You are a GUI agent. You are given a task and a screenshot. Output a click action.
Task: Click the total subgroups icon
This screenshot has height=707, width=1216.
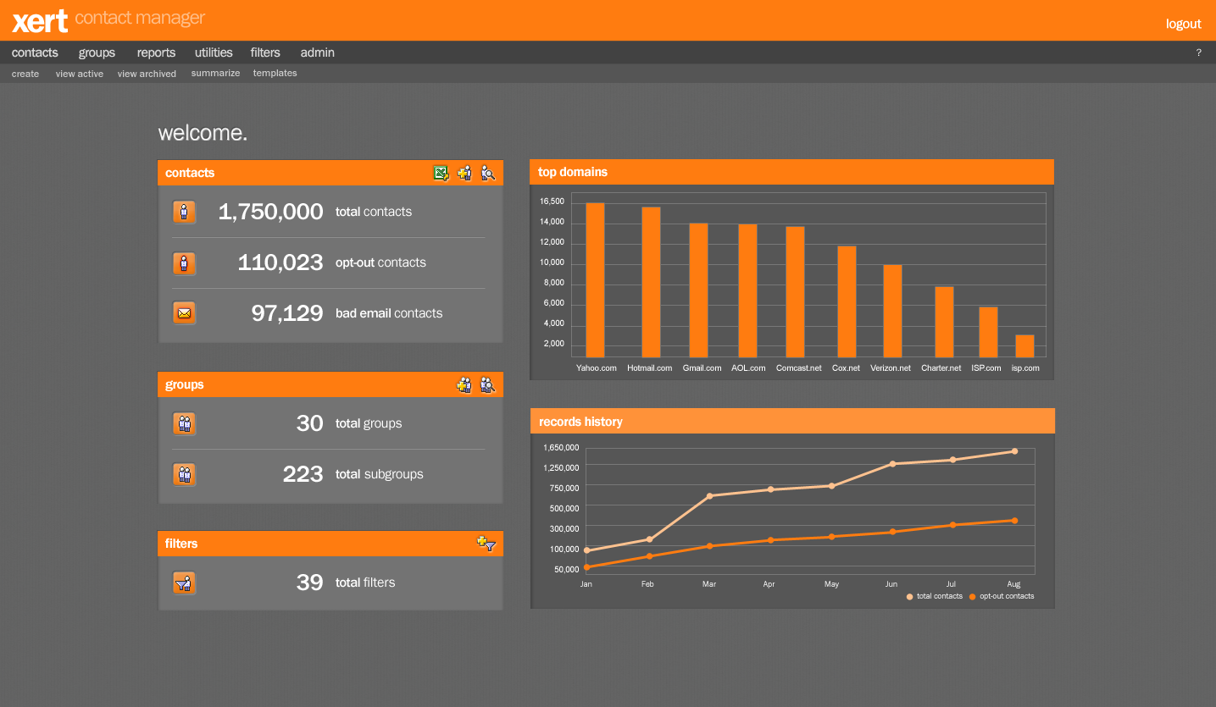pyautogui.click(x=184, y=474)
